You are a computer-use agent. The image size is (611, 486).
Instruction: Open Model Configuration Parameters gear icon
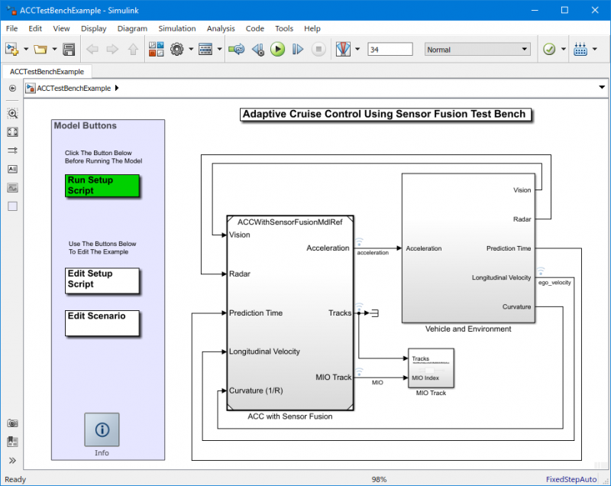pyautogui.click(x=177, y=50)
